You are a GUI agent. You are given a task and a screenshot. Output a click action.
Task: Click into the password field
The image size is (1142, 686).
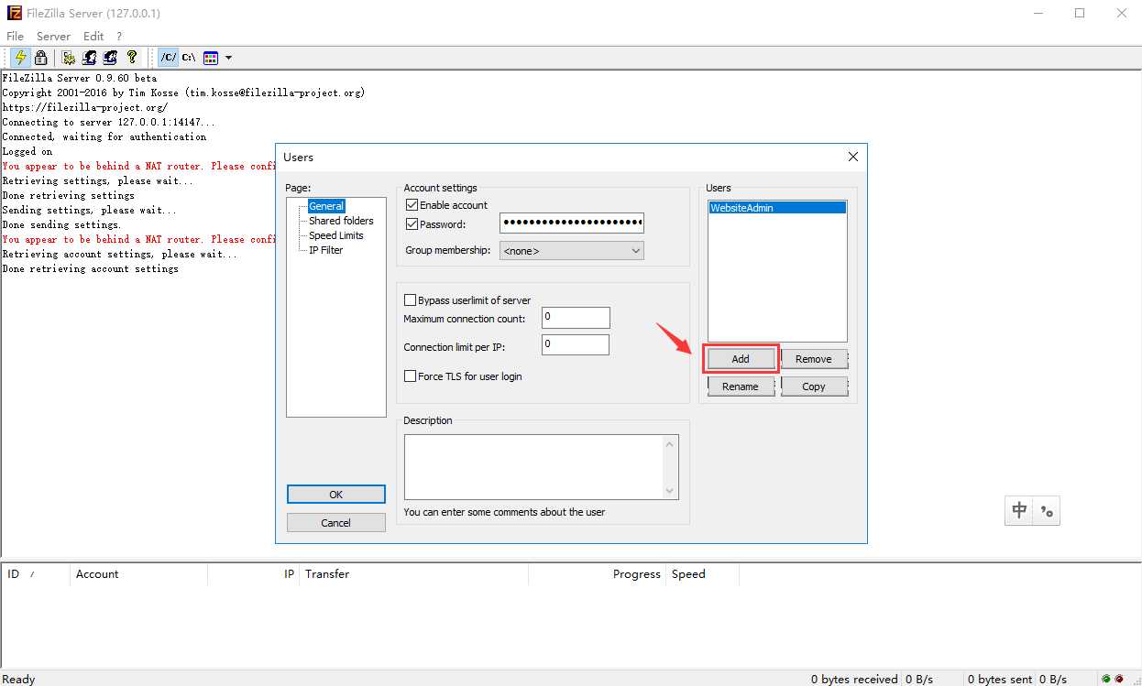point(572,223)
